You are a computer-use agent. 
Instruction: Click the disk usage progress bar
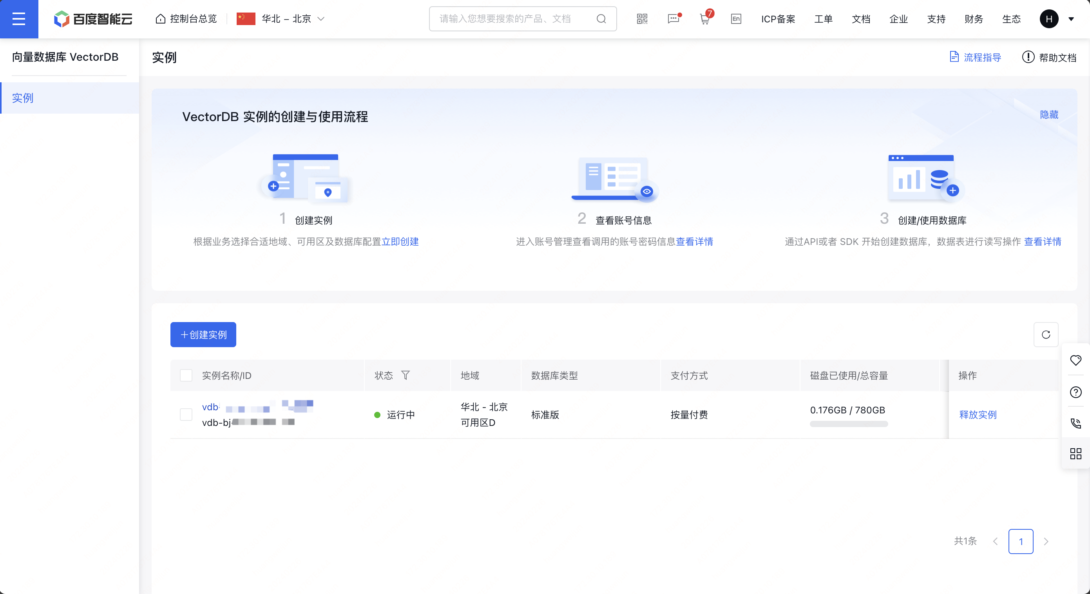coord(848,424)
